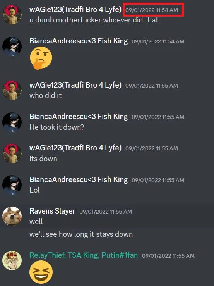The image size is (214, 286).
Task: Click wAGie123's avatar next to 'who did it'
Action: 12,90
